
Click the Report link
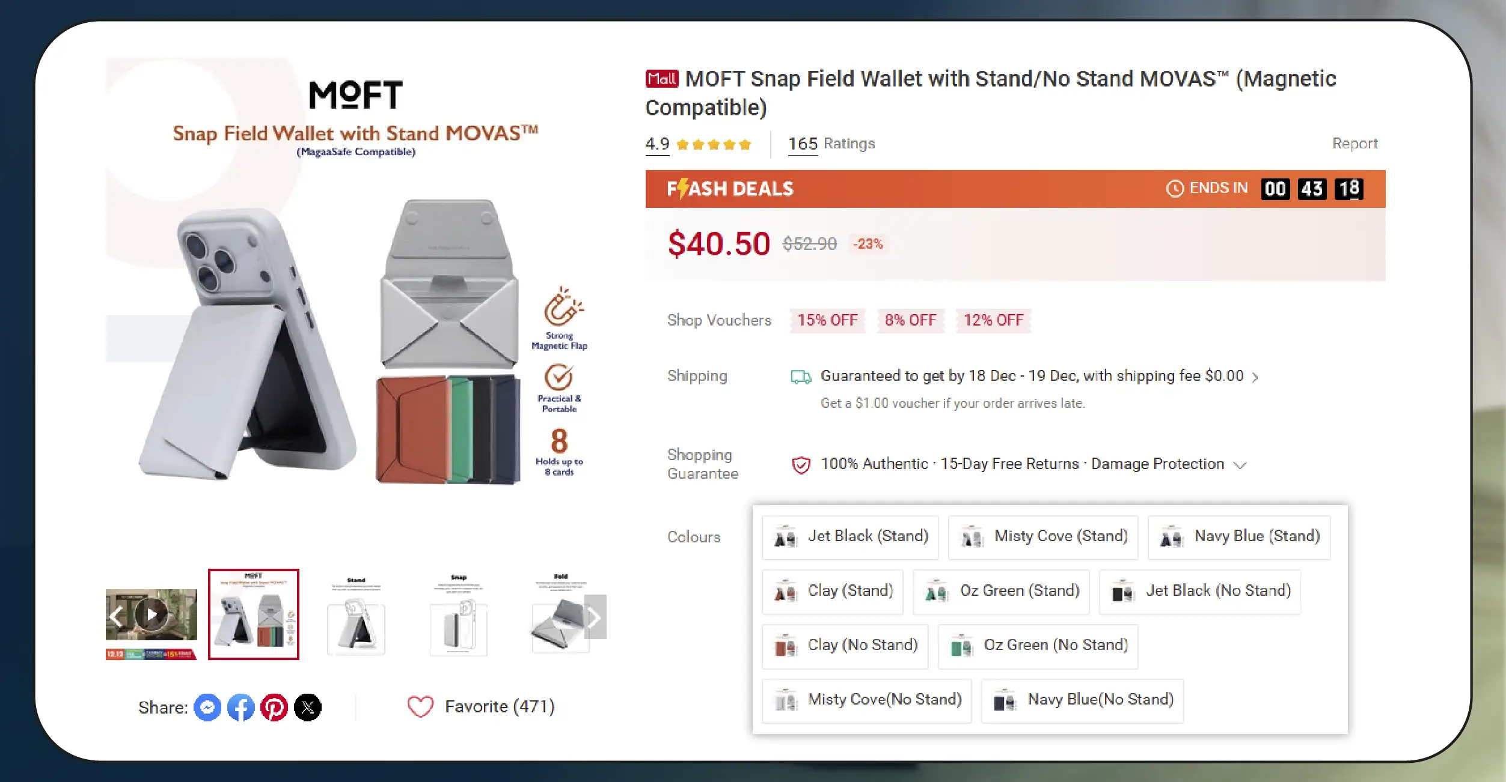click(x=1354, y=144)
